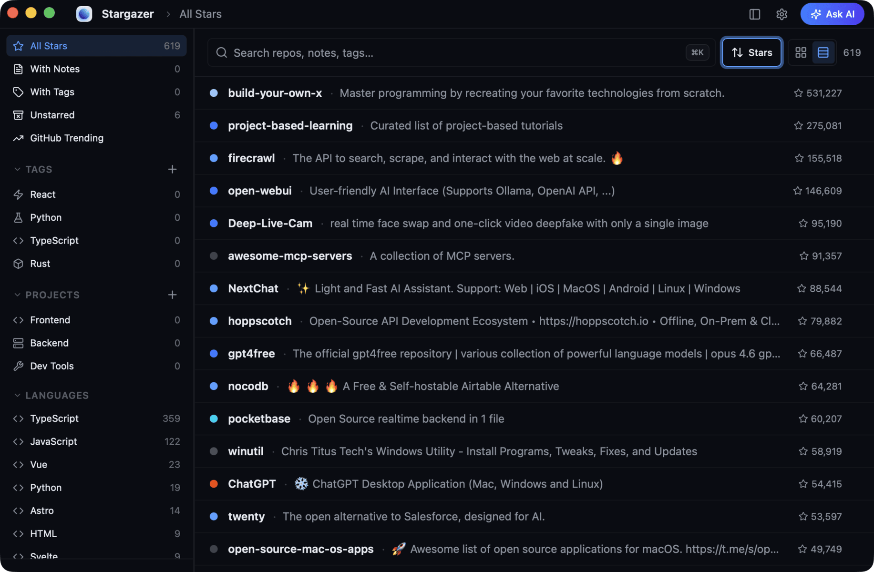Click the star icon beside 146,609
Screen dimensions: 874x572
pyautogui.click(x=797, y=191)
